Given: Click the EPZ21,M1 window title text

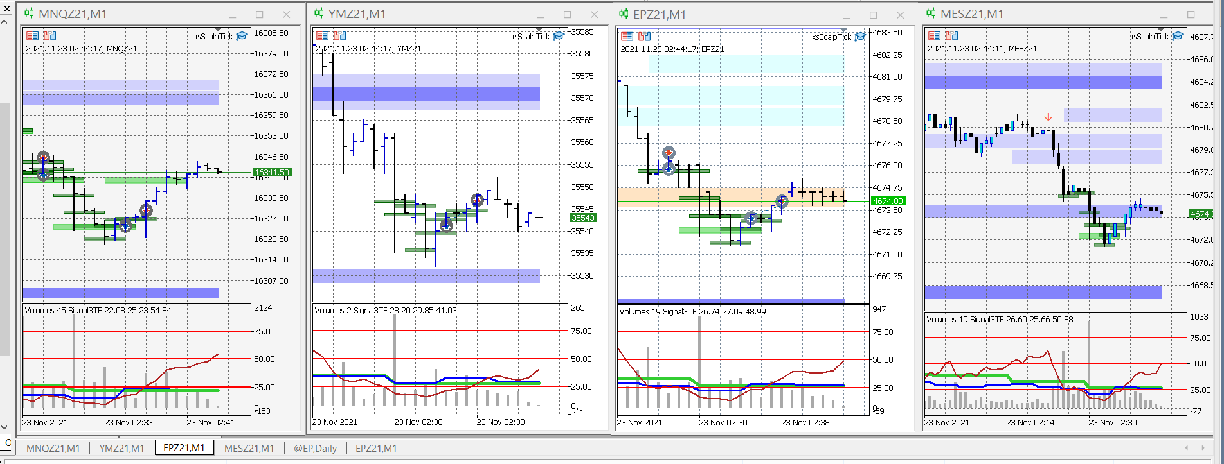Looking at the screenshot, I should pyautogui.click(x=660, y=15).
